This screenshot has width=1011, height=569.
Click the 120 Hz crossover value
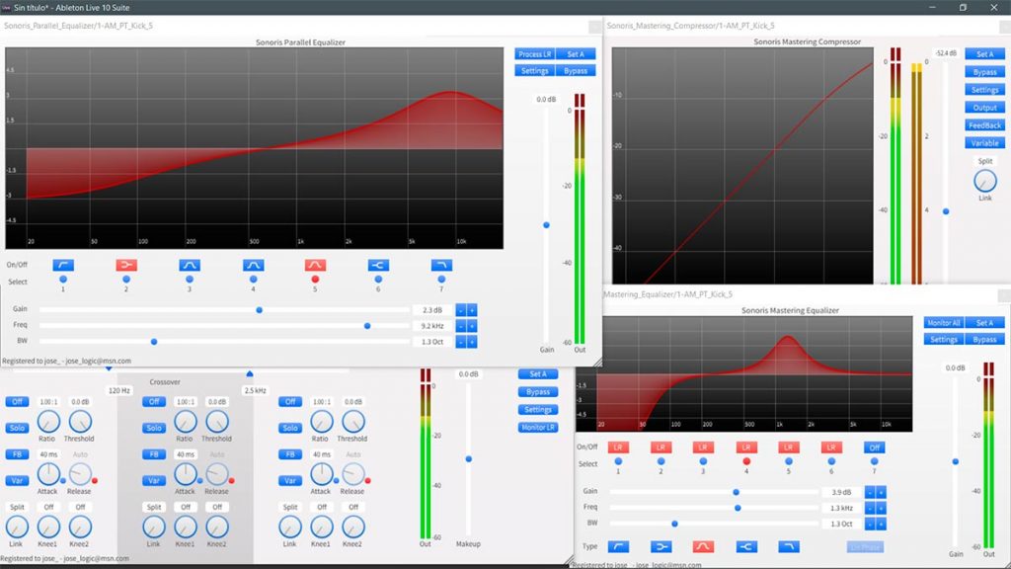[x=119, y=390]
